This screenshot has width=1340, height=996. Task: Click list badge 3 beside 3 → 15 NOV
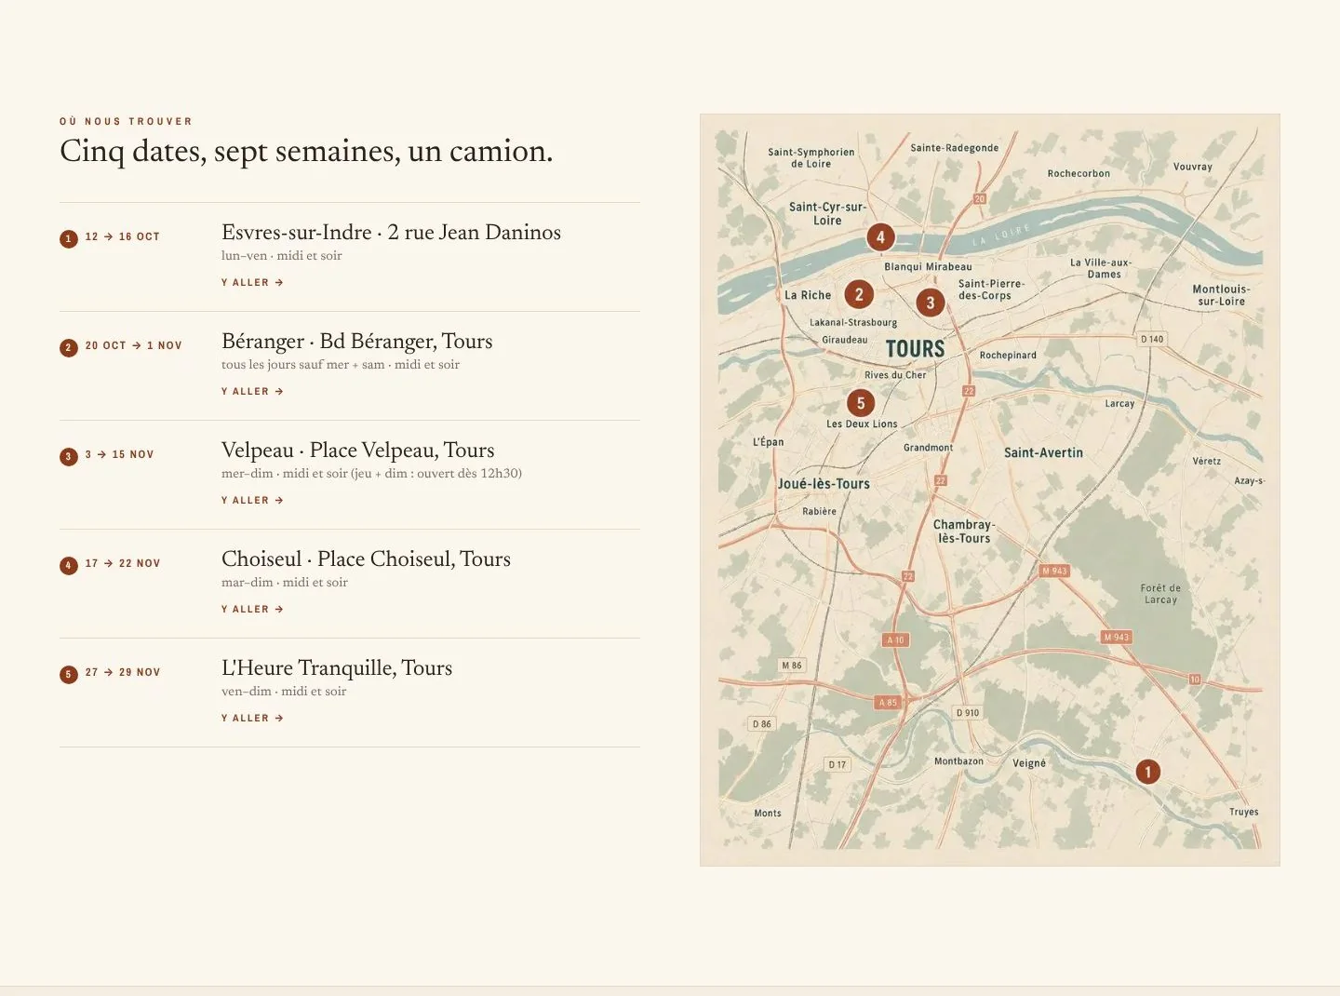pos(68,456)
